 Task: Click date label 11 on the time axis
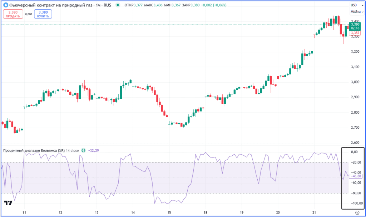pos(24,213)
